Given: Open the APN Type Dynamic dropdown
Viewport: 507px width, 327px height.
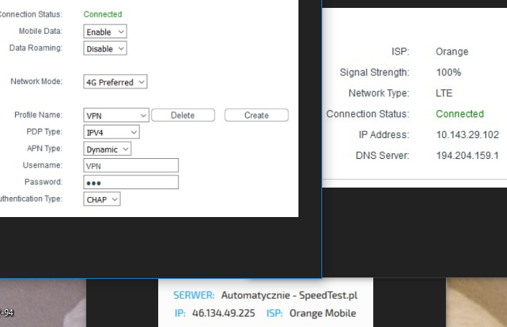Looking at the screenshot, I should (x=107, y=149).
